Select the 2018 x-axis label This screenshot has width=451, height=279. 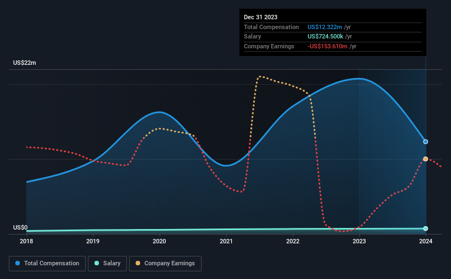click(x=26, y=241)
